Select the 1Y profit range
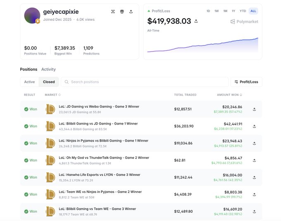Image resolution: width=281 pixels, height=221 pixels. (x=233, y=11)
